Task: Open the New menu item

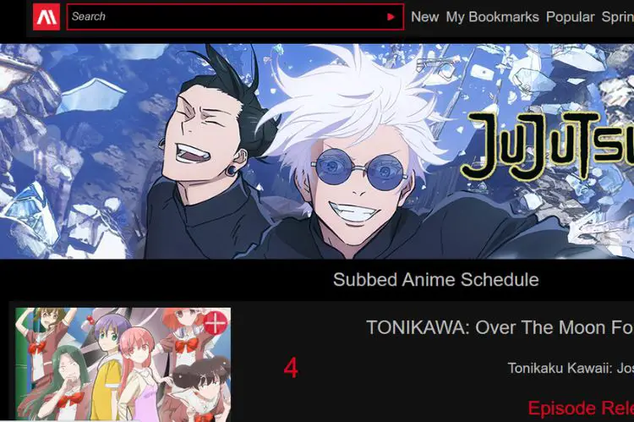Action: coord(424,17)
